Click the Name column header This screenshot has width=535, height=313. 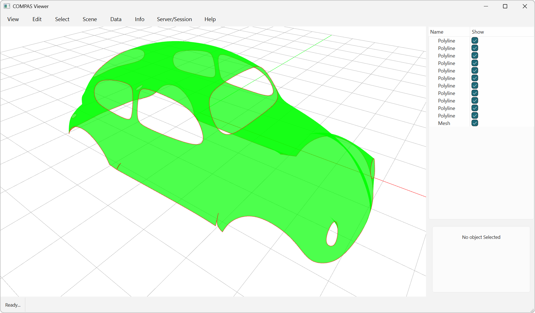[x=437, y=32]
